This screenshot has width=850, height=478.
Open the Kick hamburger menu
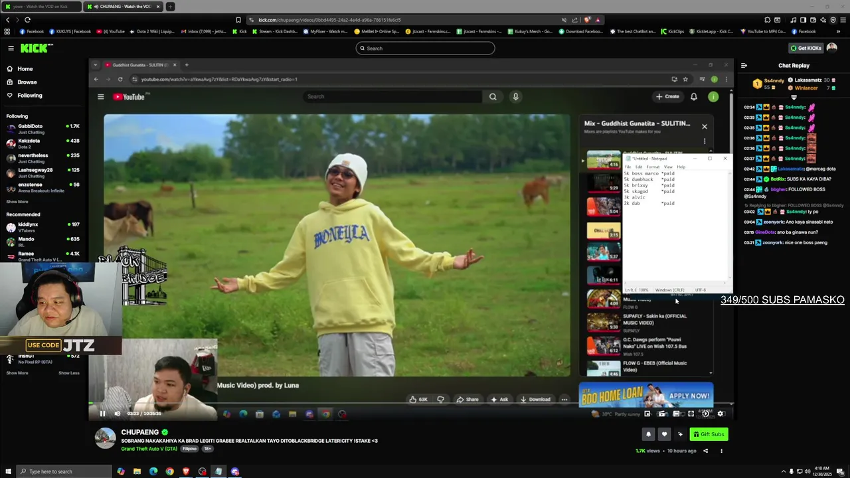click(x=11, y=48)
